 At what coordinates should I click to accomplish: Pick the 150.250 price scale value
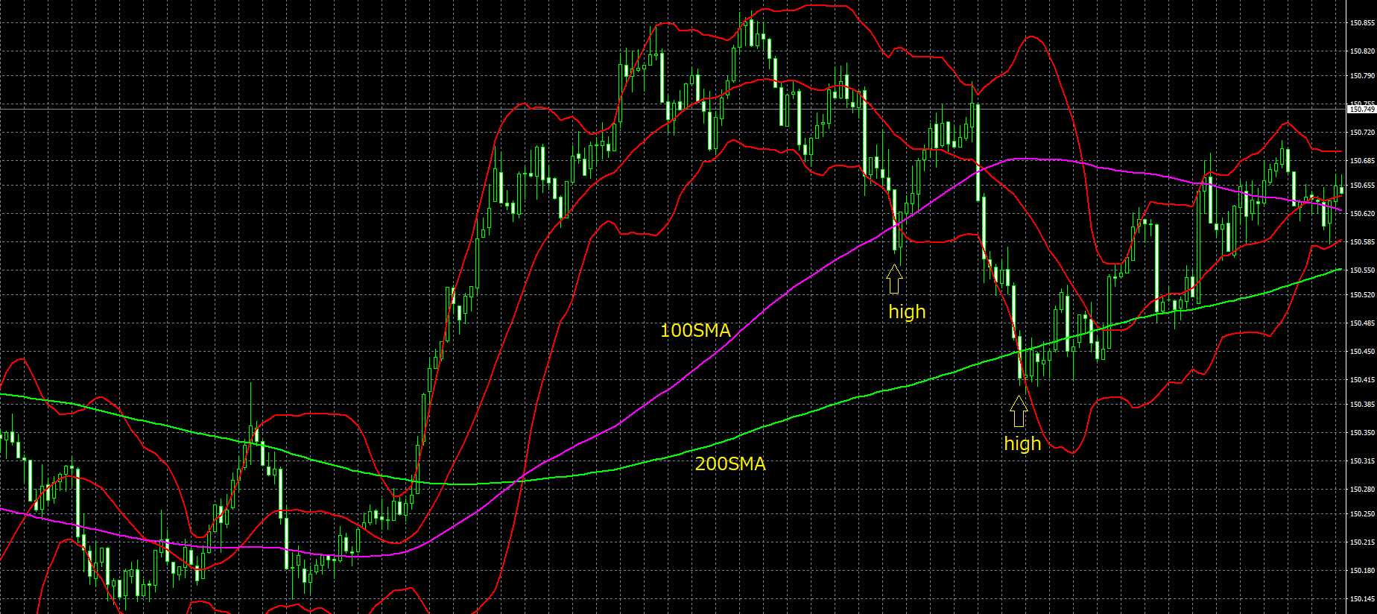(1362, 514)
